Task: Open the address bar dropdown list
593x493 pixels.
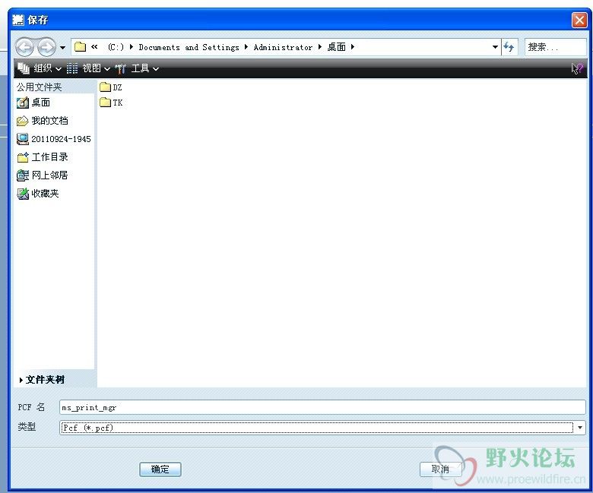Action: 495,47
